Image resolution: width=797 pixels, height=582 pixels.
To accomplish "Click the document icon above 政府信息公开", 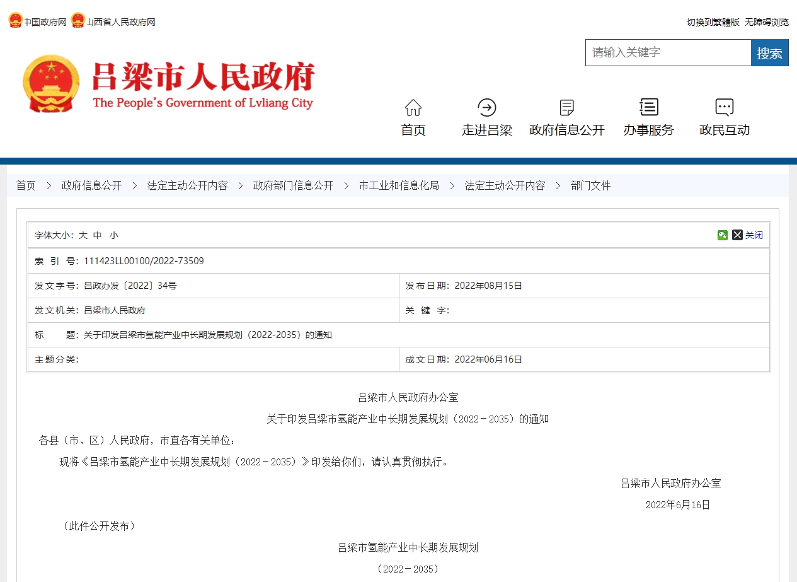I will (x=567, y=107).
